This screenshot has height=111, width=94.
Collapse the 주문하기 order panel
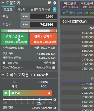3,3
